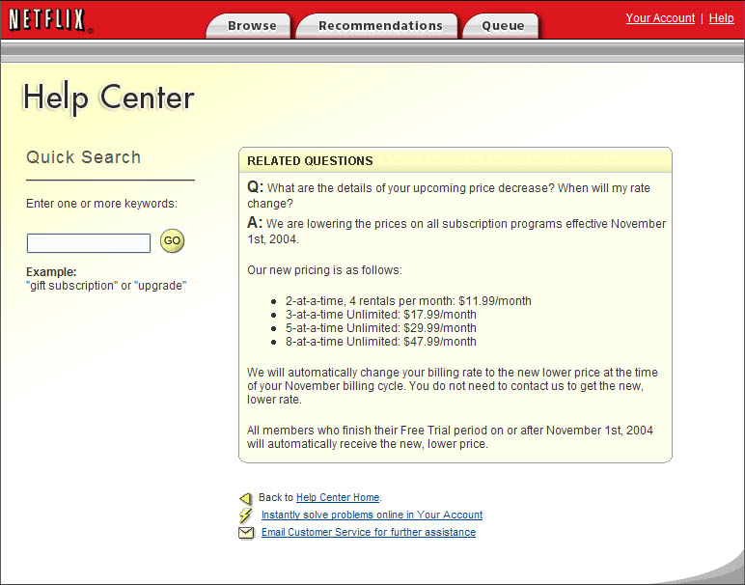This screenshot has width=745, height=585.
Task: Open the Queue tab
Action: tap(502, 26)
